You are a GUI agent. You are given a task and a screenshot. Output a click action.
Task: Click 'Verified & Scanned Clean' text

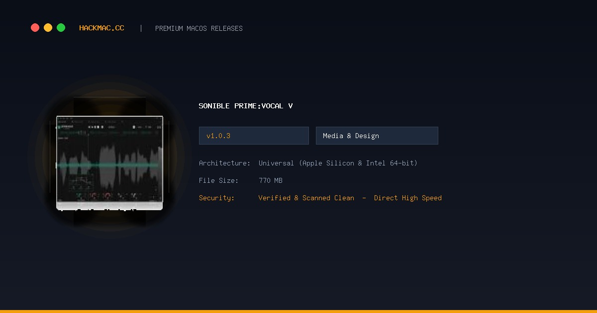(x=306, y=198)
